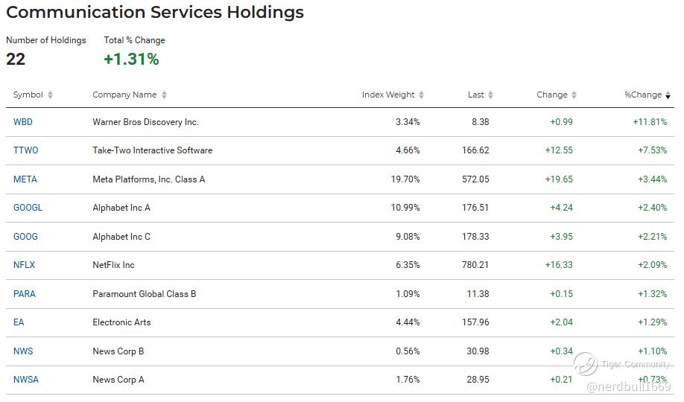Click sort arrows beside Last column

(x=490, y=95)
